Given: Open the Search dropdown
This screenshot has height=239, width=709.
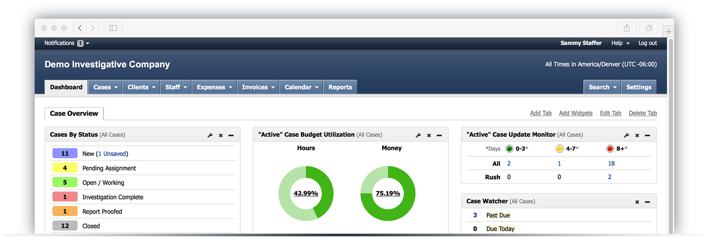Looking at the screenshot, I should pyautogui.click(x=602, y=87).
